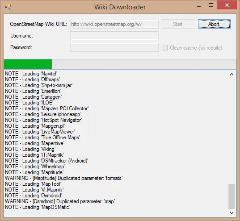The height and width of the screenshot is (221, 240).
Task: Select the Osmdroid duplicated parameter warning
Action: click(60, 201)
